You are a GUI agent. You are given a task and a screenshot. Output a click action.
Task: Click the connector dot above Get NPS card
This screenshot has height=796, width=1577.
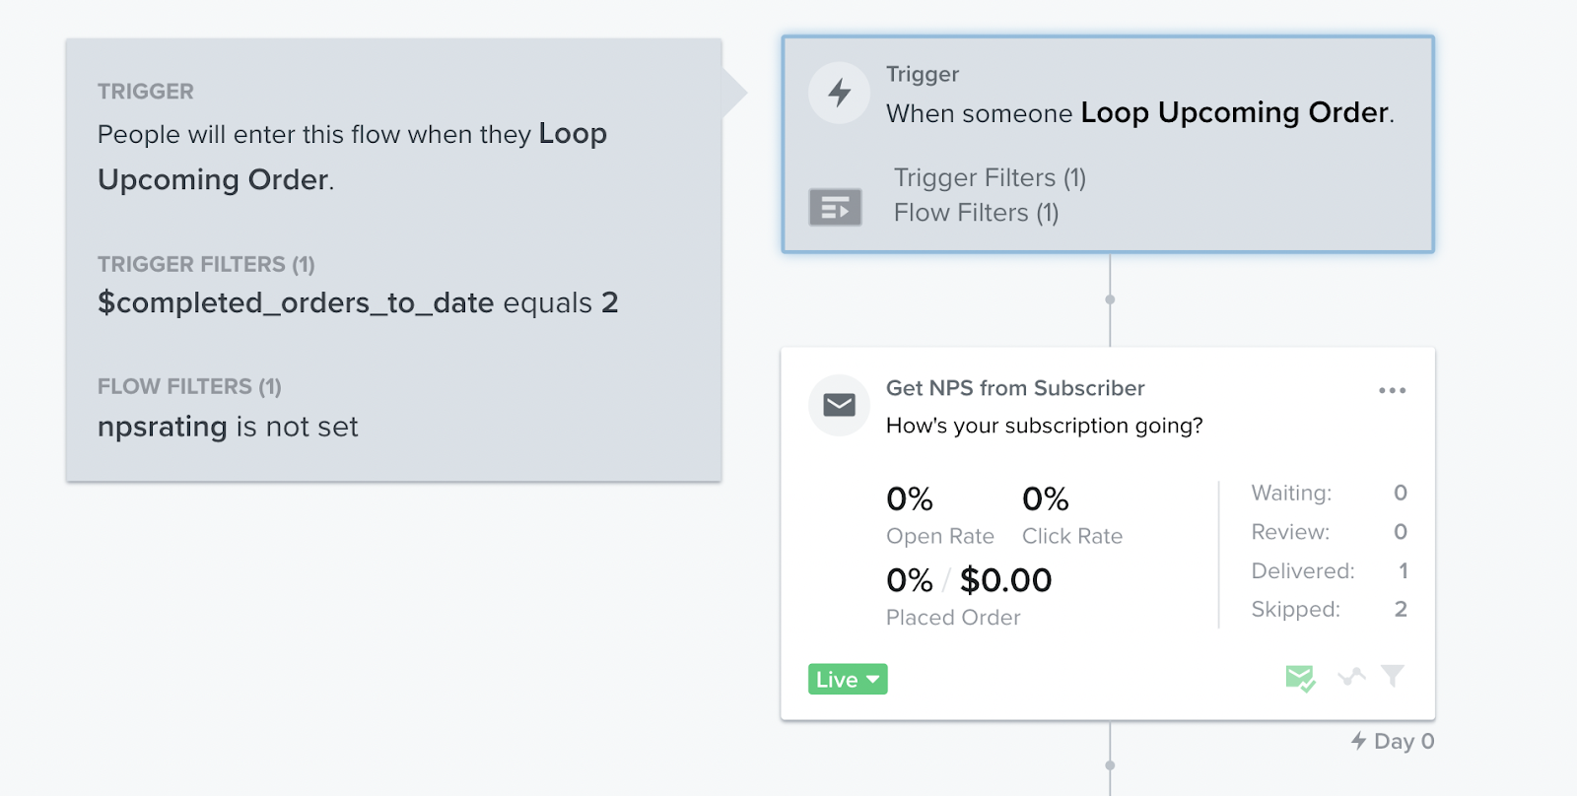1109,298
